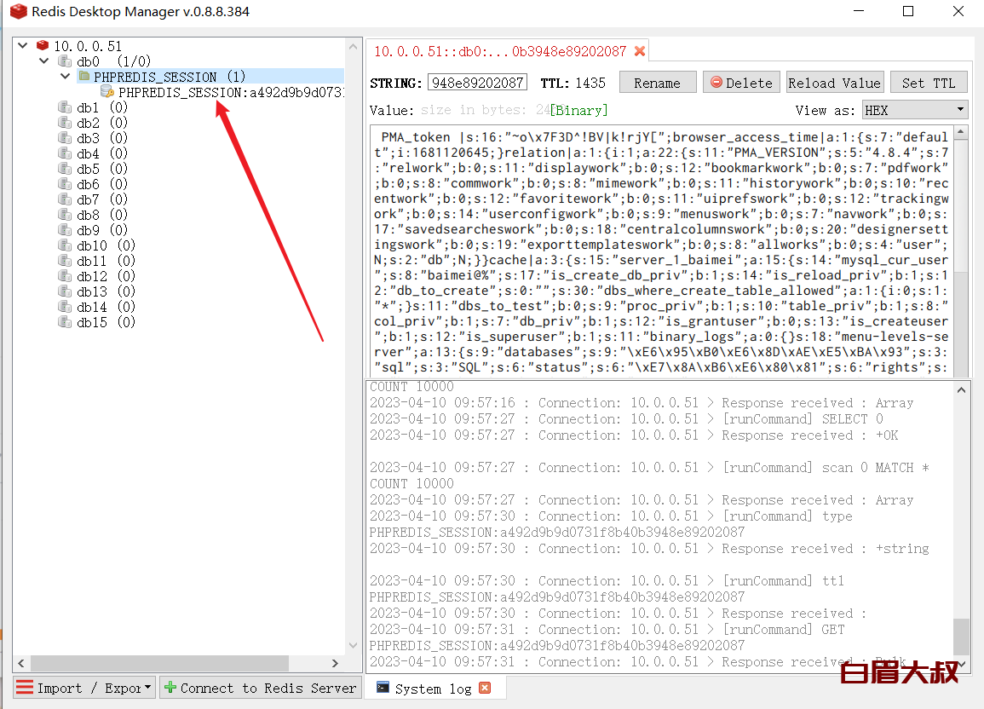The height and width of the screenshot is (709, 984).
Task: Select the PHPREDIS_SESSION:a492d9b9d073 key
Action: (x=232, y=92)
